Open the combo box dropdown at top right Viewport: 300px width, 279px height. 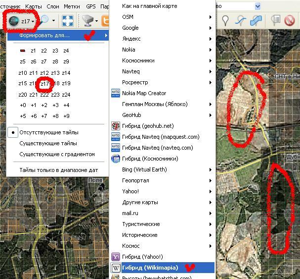pos(257,6)
